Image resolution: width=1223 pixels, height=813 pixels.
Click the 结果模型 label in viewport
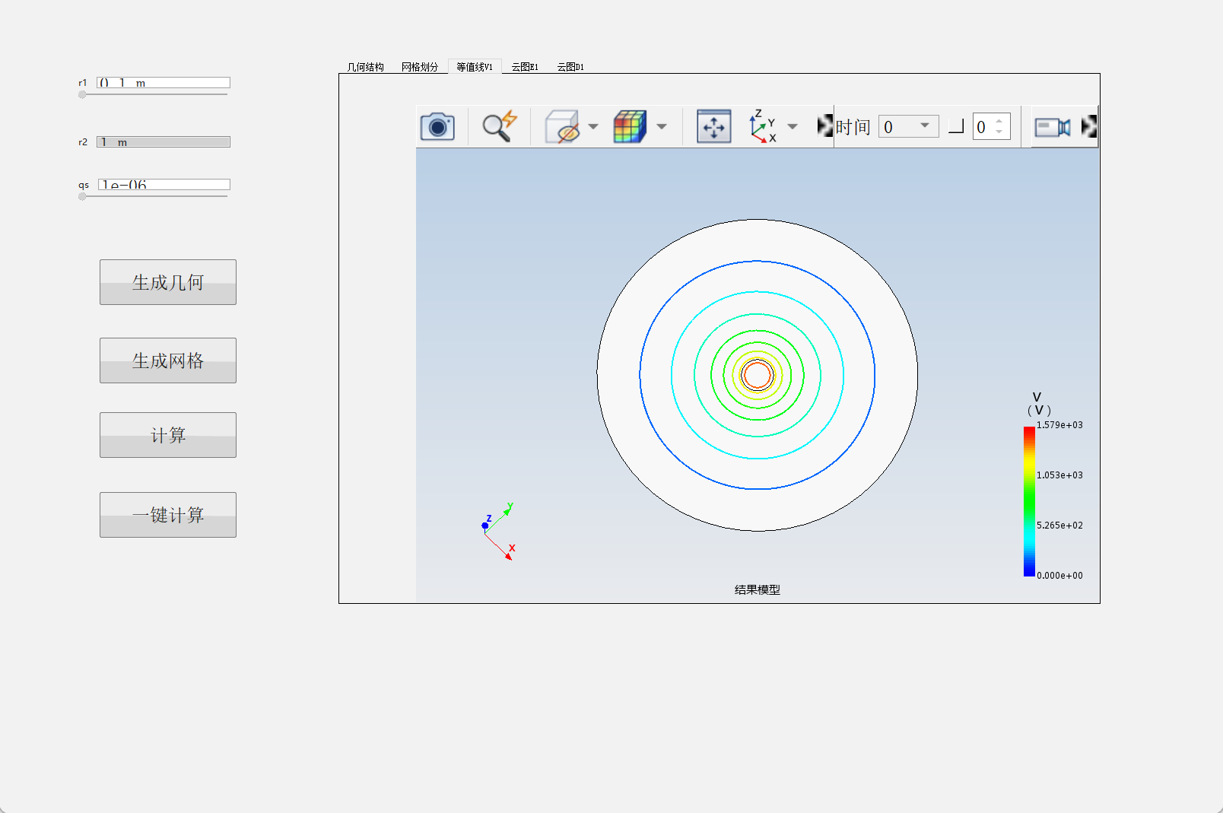pos(758,589)
